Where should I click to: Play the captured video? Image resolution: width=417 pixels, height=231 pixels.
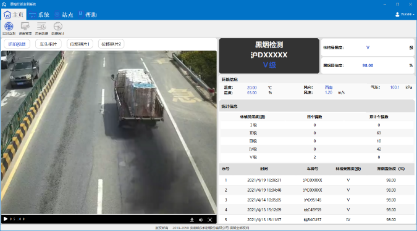point(6,219)
